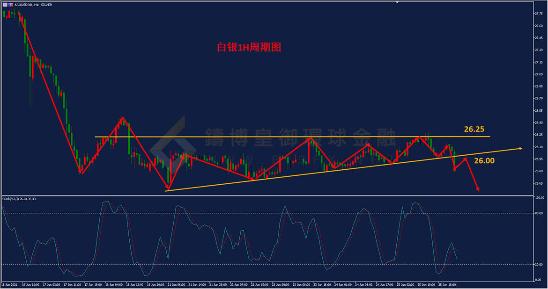Image resolution: width=548 pixels, height=289 pixels.
Task: Click the red Chinese chart title text
Action: pyautogui.click(x=249, y=47)
